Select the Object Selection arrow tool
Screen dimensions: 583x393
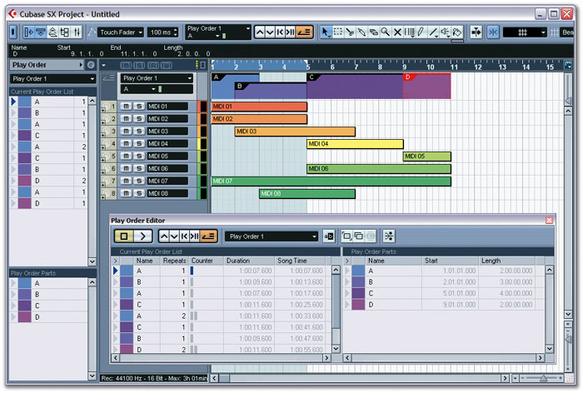point(326,32)
